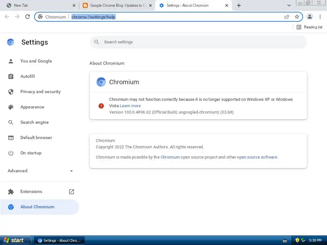
Task: Close the Settings - About Chromium tab
Action: click(x=227, y=5)
